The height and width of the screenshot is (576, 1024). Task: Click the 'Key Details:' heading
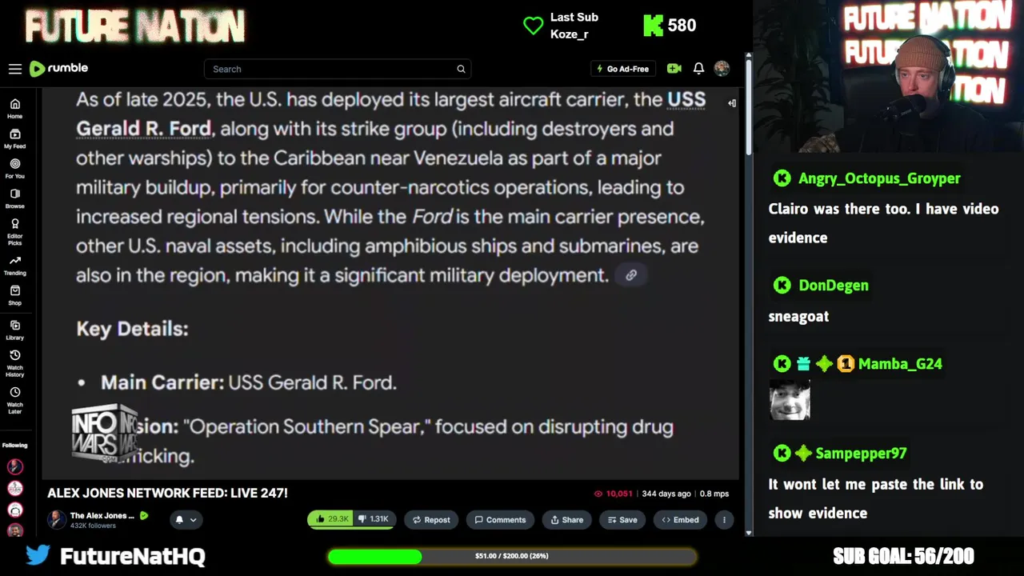[x=132, y=329]
